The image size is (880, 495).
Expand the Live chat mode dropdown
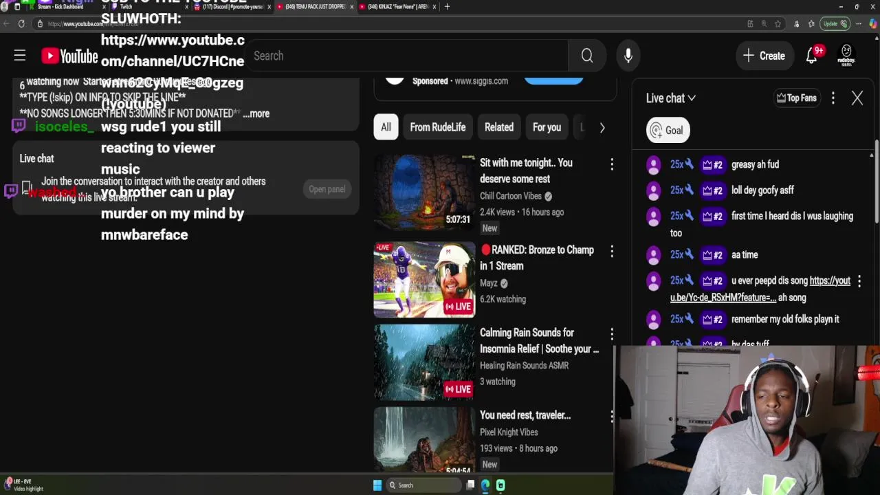click(671, 98)
